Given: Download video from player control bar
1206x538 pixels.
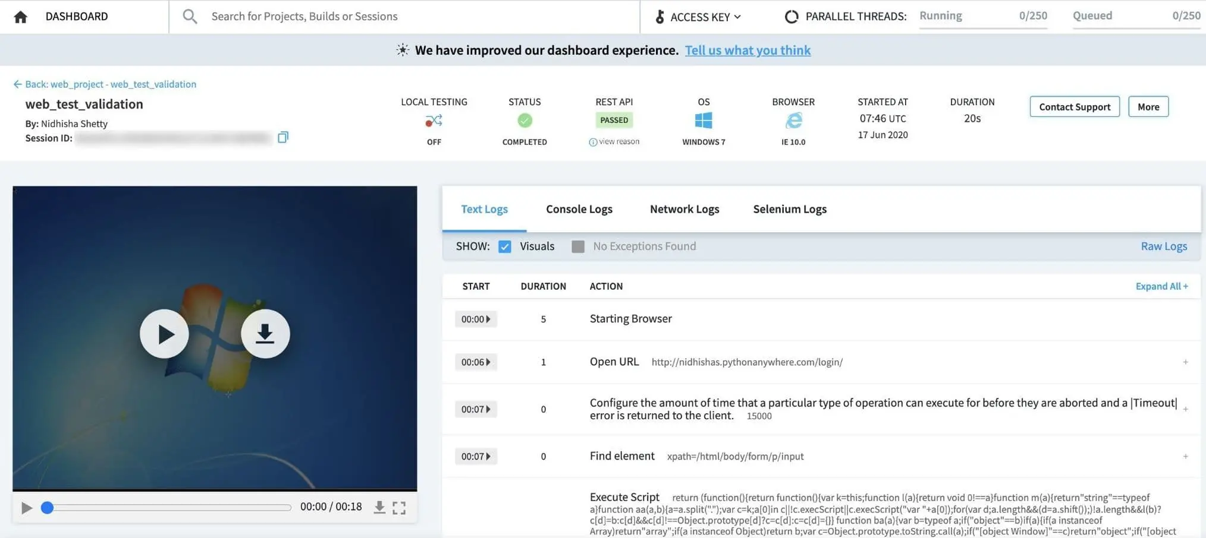Looking at the screenshot, I should pyautogui.click(x=379, y=507).
